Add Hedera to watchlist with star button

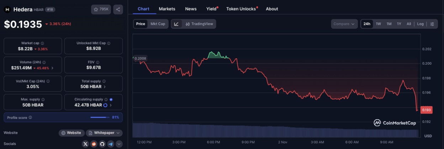pos(101,10)
